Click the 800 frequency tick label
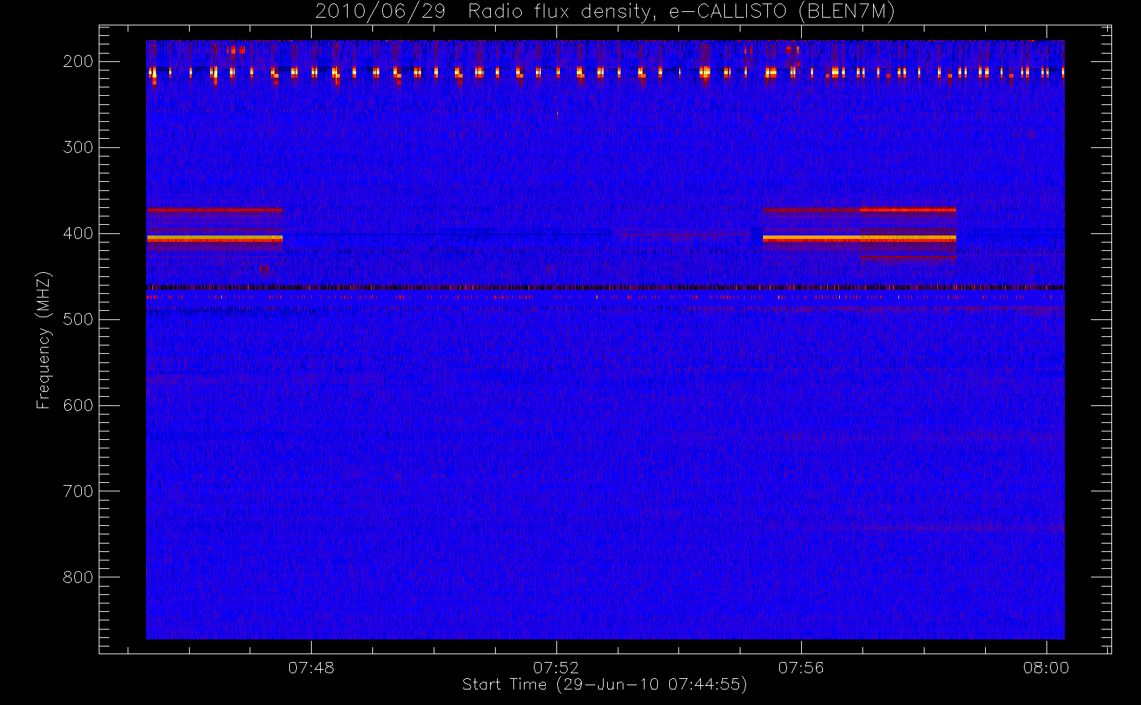Viewport: 1141px width, 705px height. tap(78, 577)
